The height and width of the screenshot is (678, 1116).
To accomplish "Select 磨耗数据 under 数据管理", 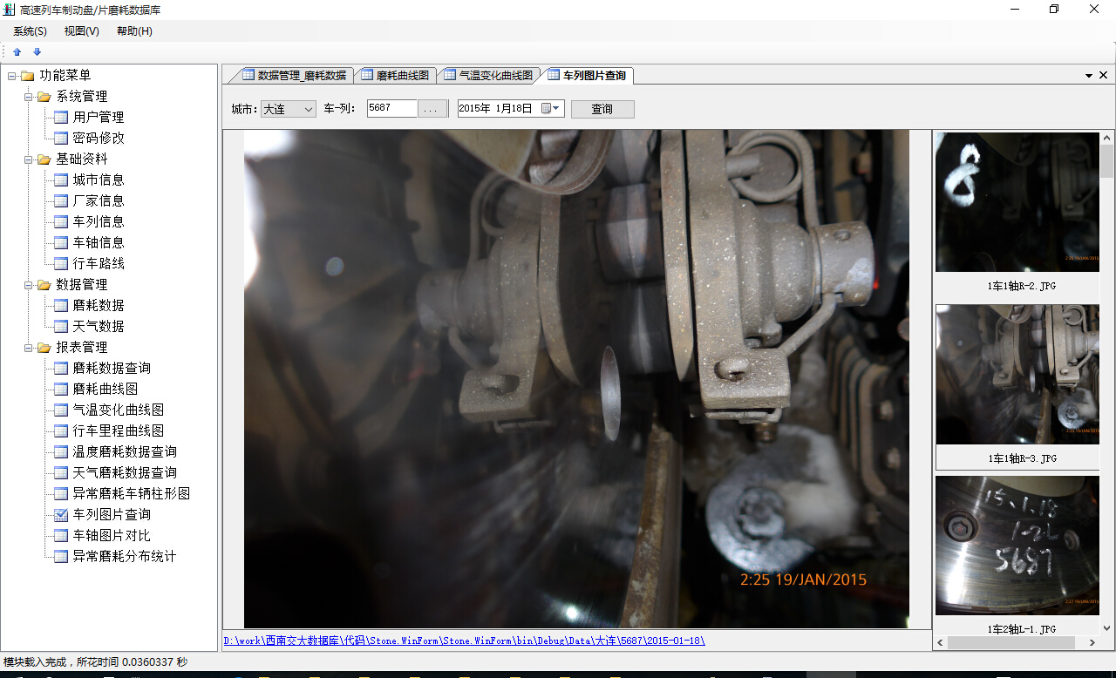I will point(98,305).
